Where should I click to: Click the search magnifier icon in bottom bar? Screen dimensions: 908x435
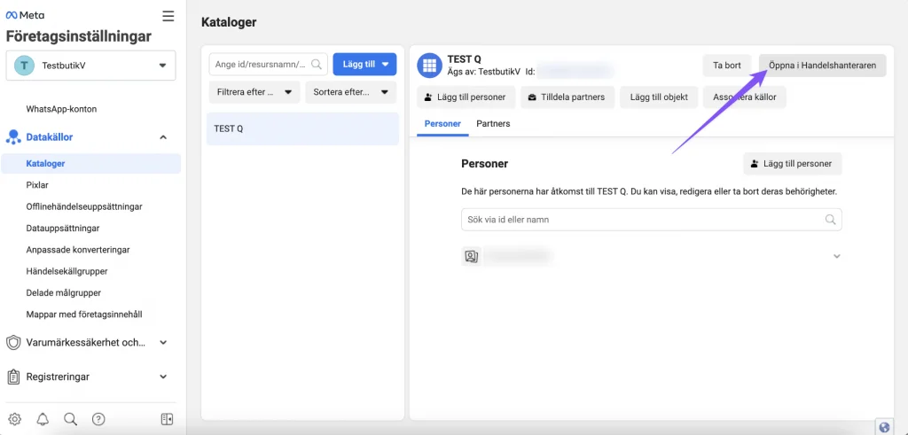coord(71,419)
